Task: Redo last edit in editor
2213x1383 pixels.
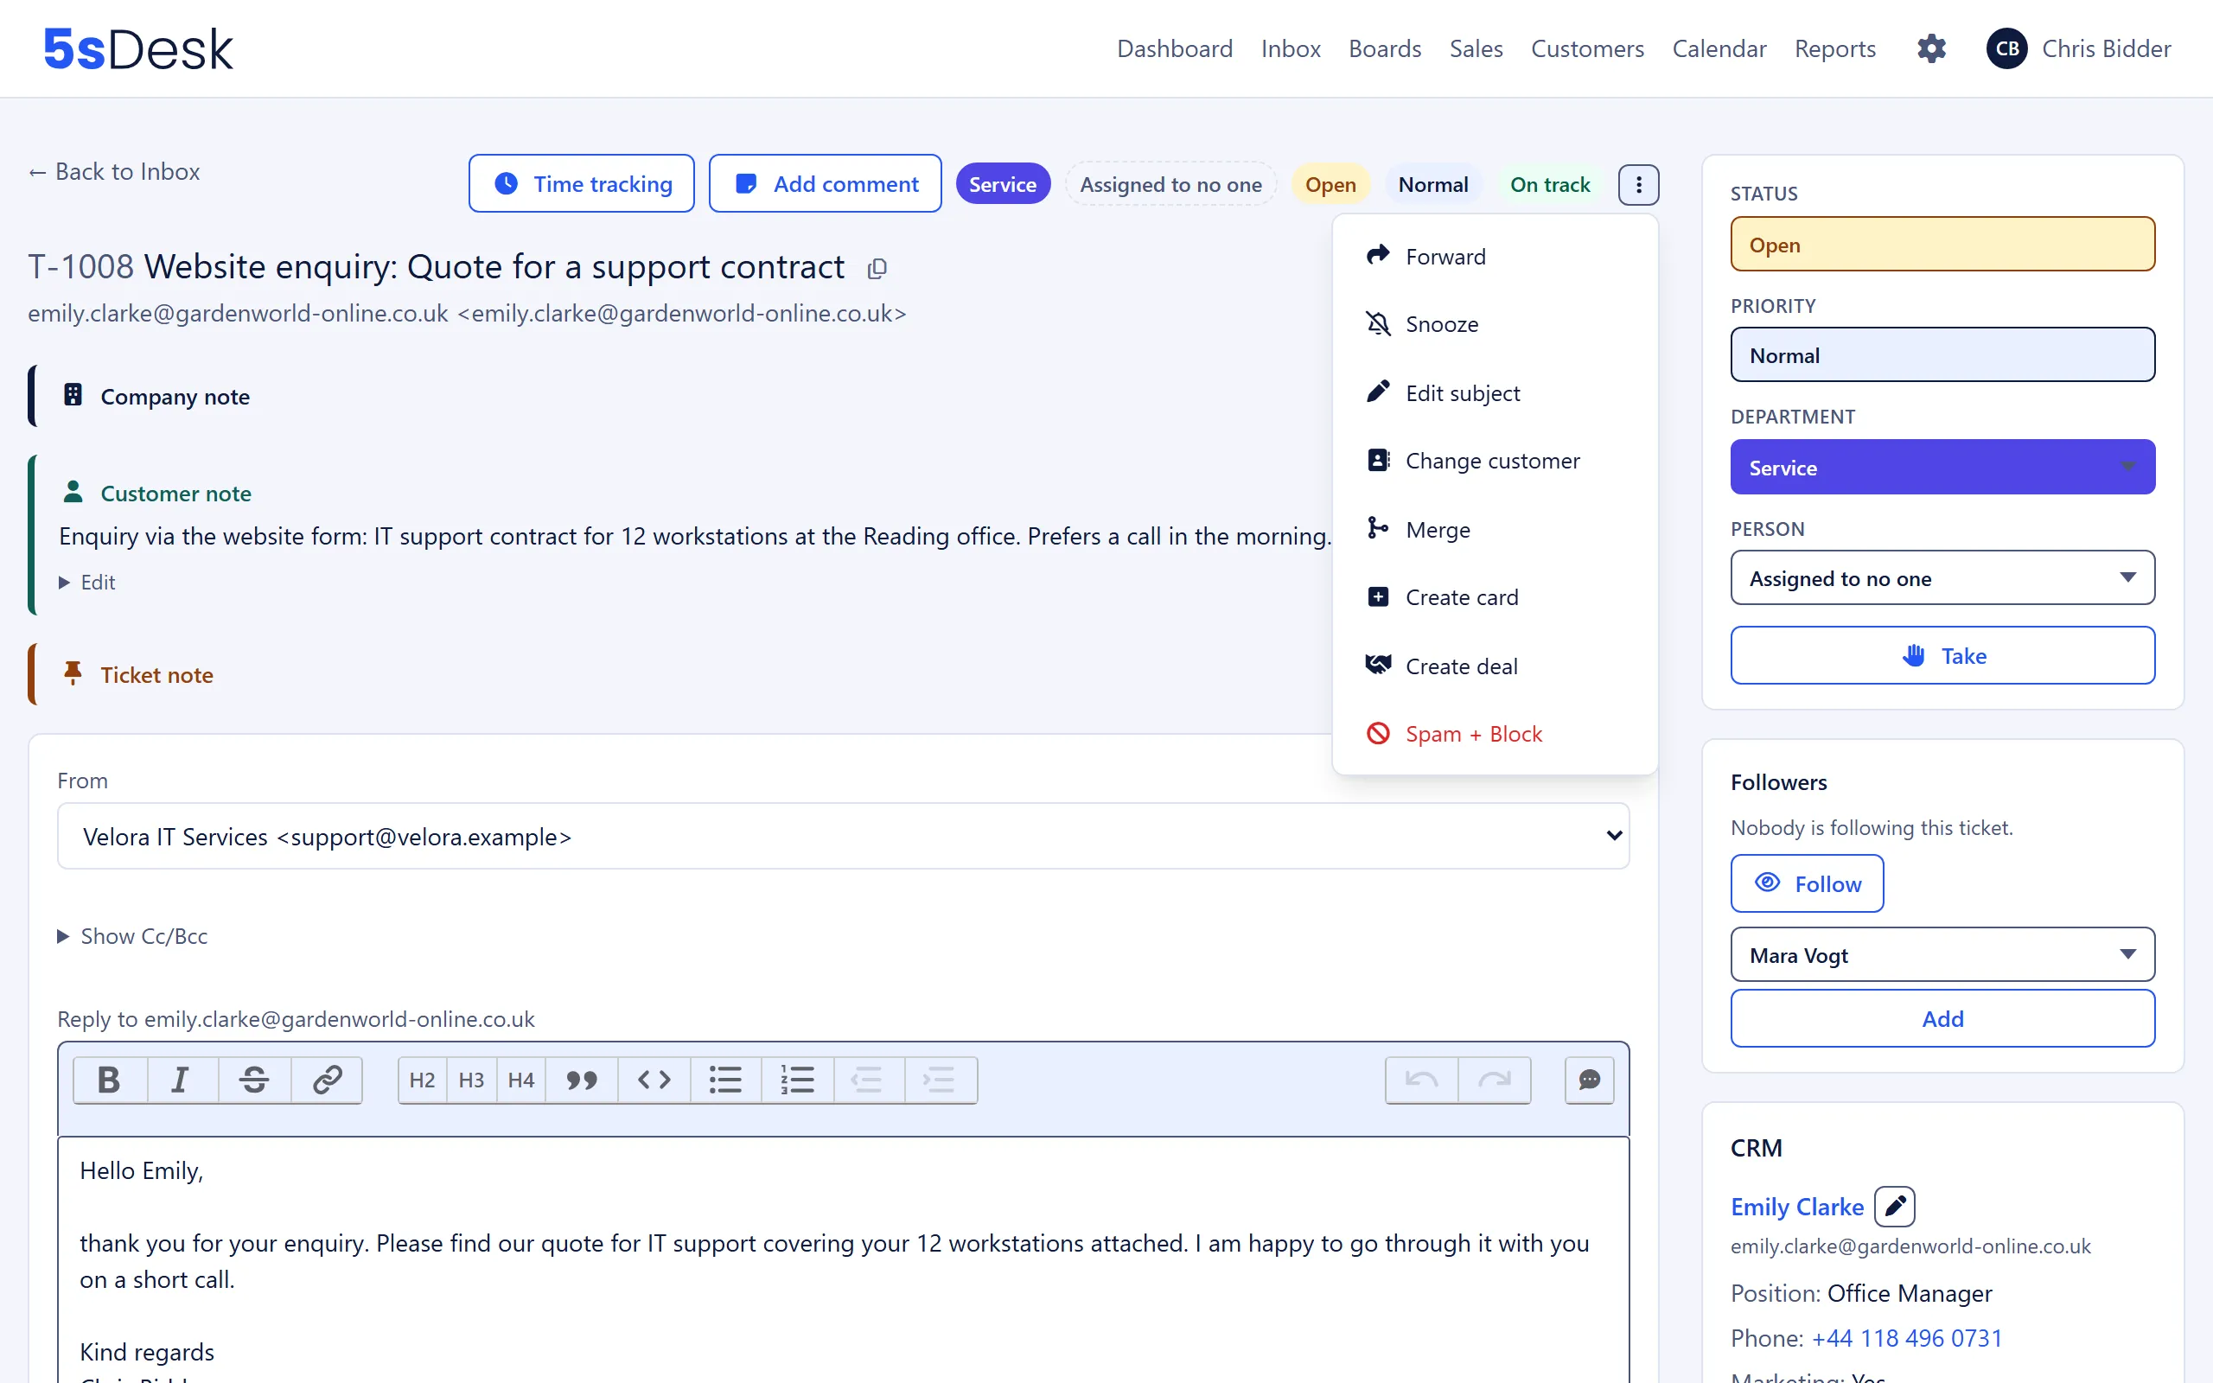Action: point(1495,1080)
